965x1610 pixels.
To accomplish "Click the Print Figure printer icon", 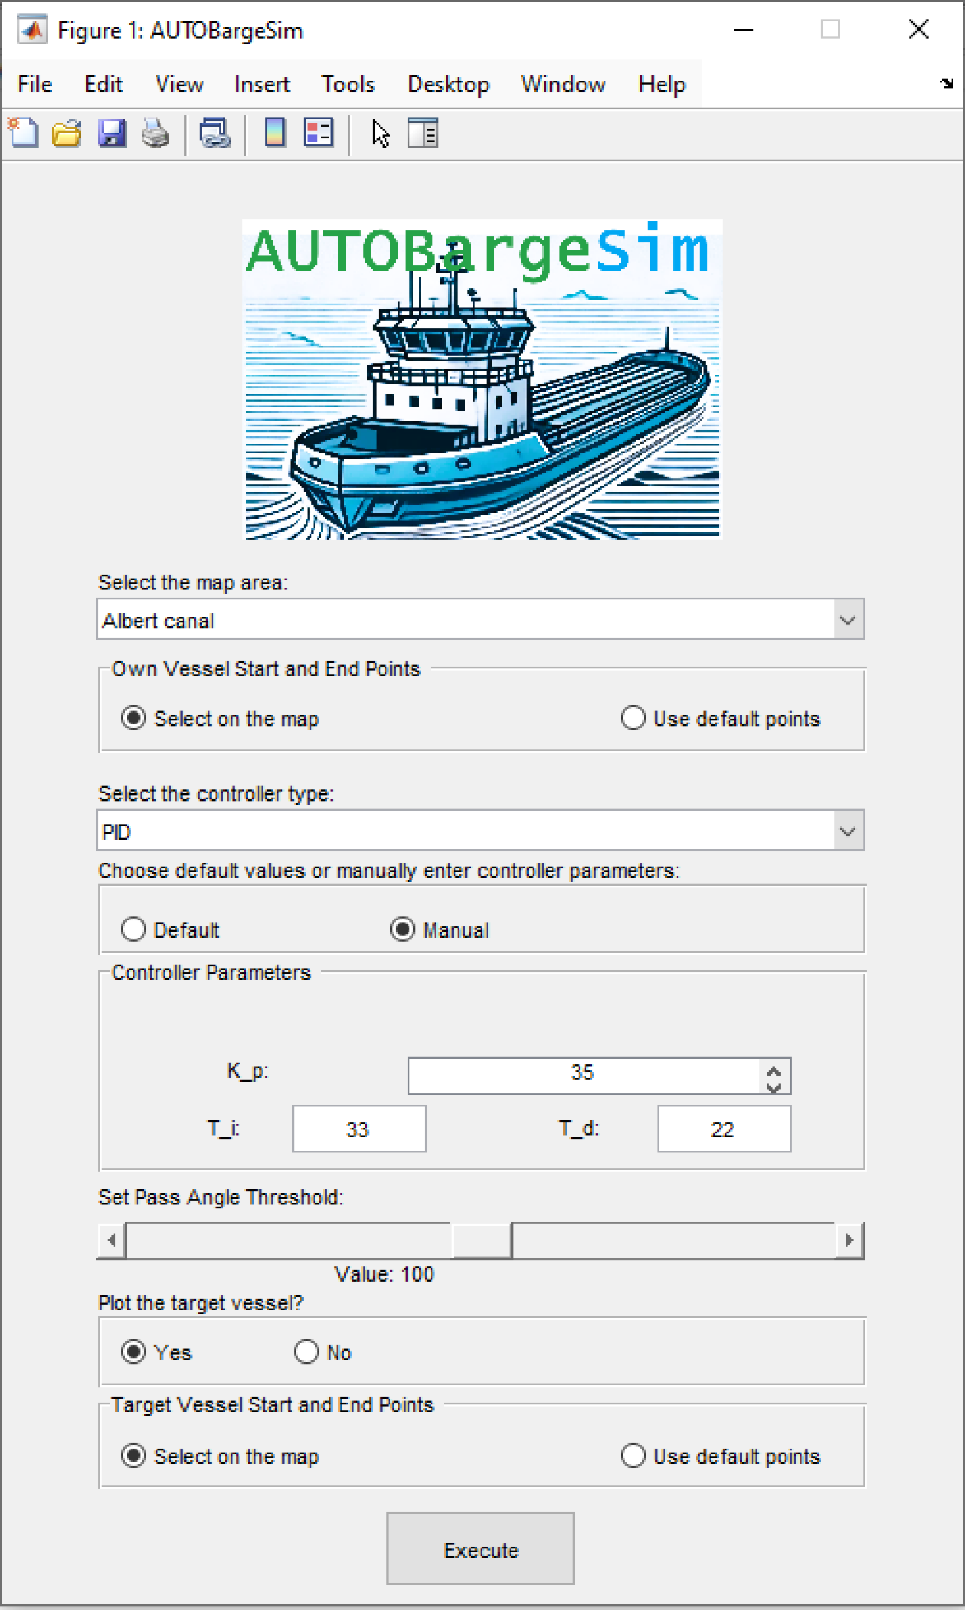I will pyautogui.click(x=156, y=133).
